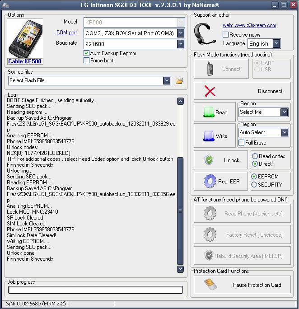Click the gray gear Read Phone icon
The image size is (299, 309).
(x=210, y=213)
